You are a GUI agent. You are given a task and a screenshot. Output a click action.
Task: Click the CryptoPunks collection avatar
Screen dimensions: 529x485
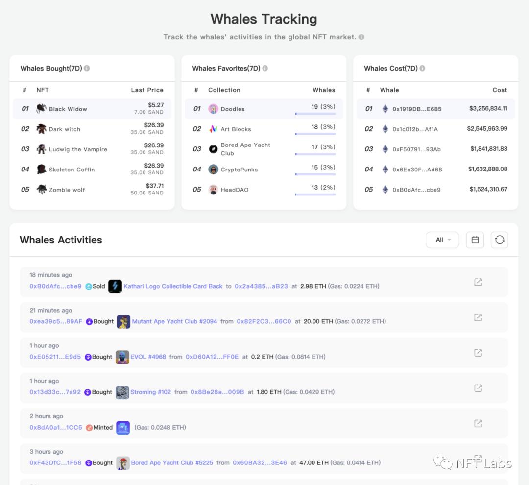coord(213,170)
